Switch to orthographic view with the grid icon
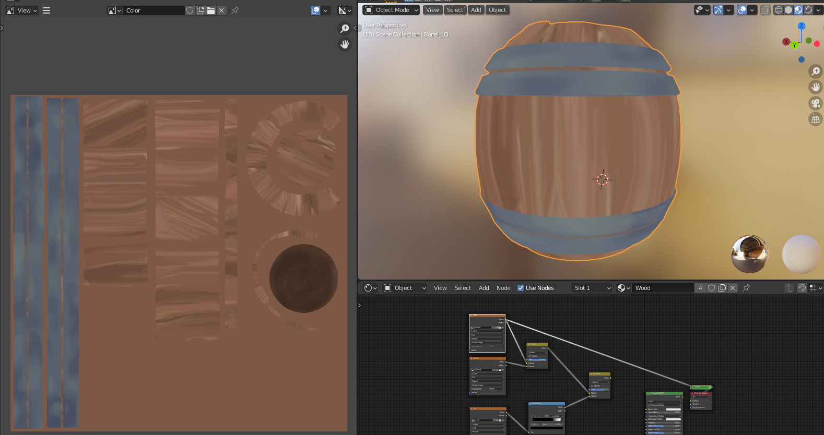Viewport: 824px width, 435px height. coord(815,119)
